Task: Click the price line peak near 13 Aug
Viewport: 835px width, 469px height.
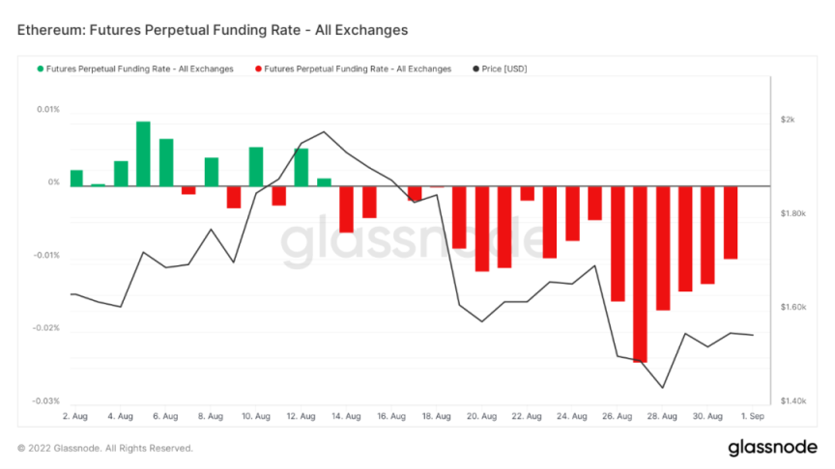Action: [x=324, y=132]
